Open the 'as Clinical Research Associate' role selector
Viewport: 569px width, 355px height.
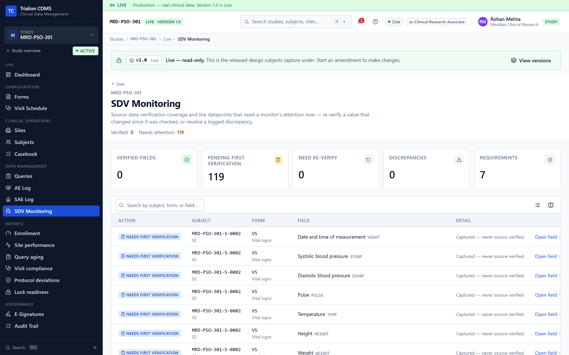point(437,22)
